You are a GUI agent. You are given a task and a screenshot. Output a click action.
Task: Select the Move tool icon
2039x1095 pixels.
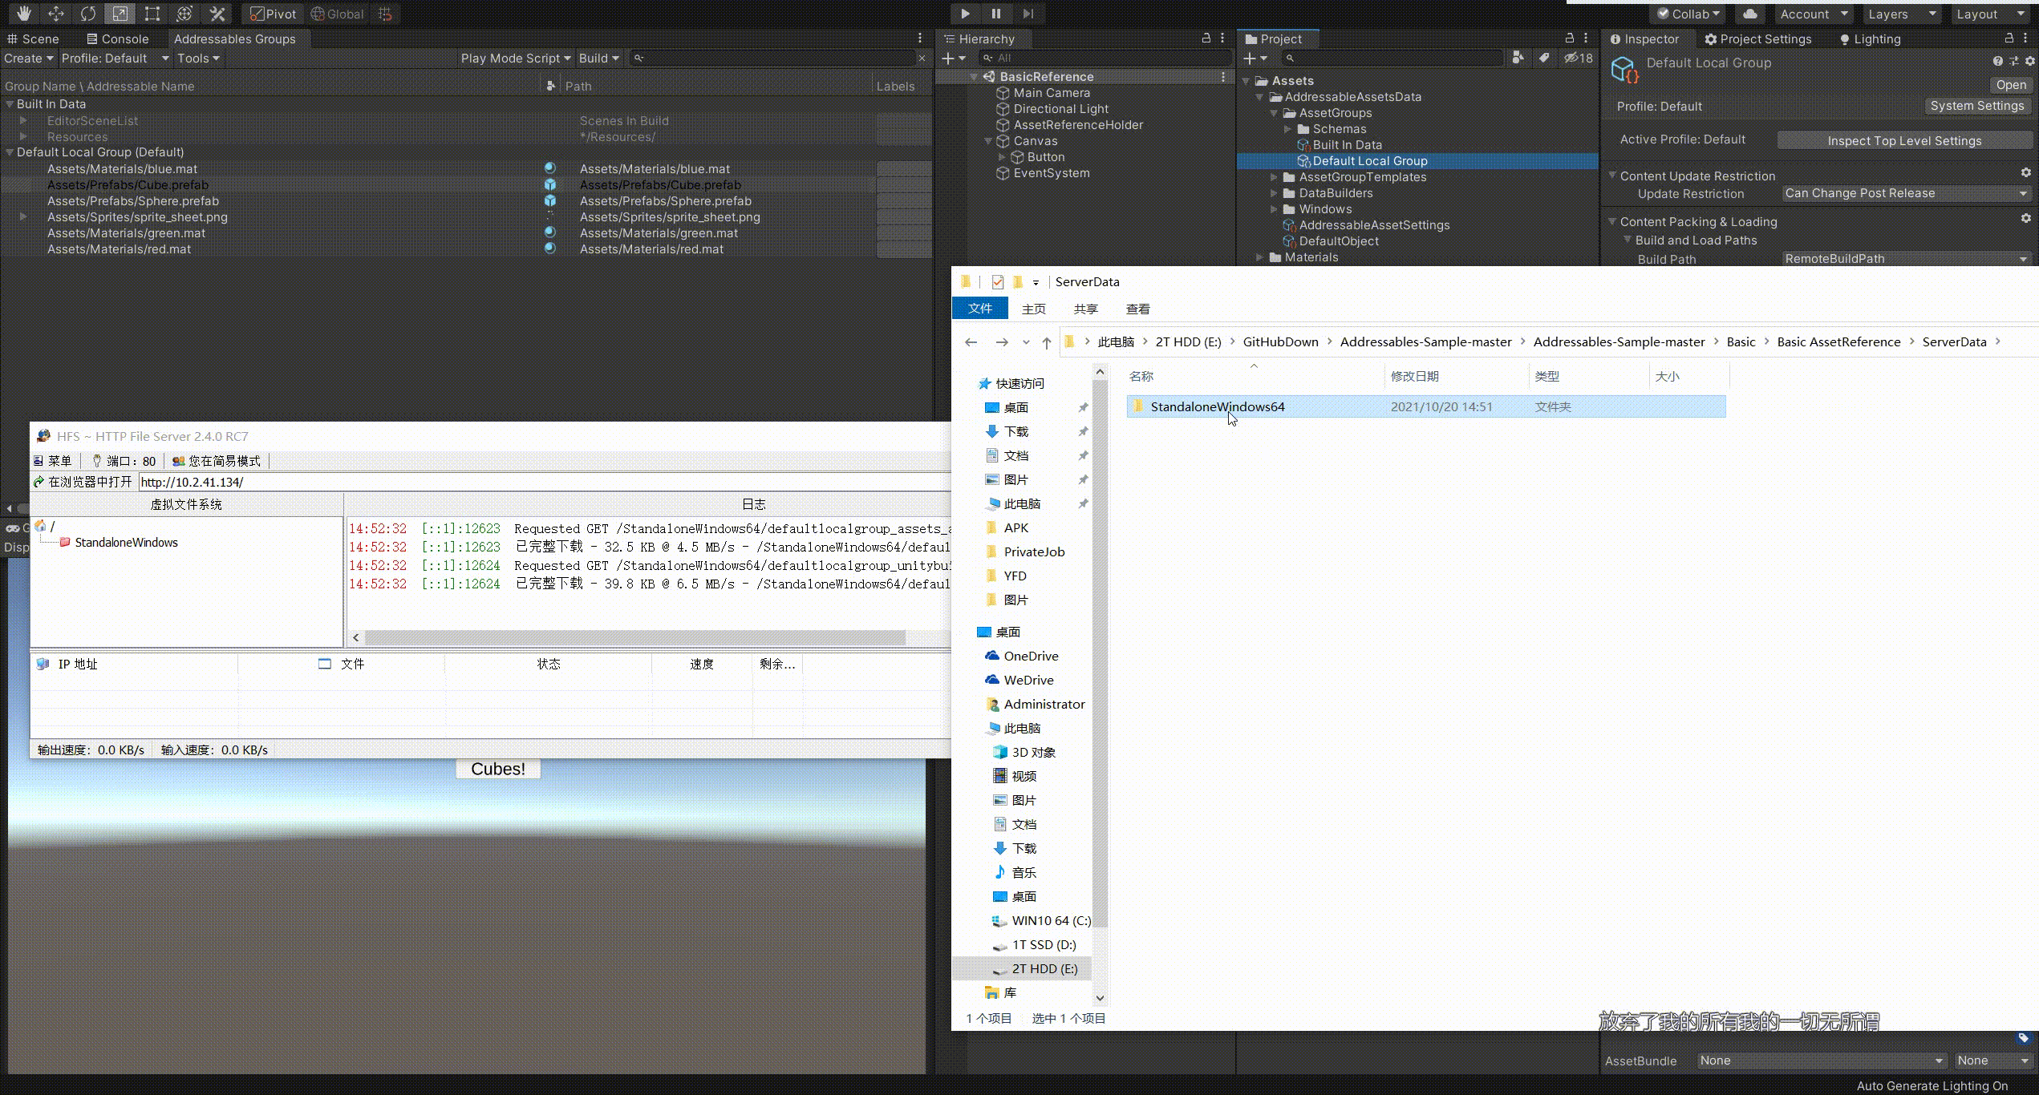[x=55, y=14]
